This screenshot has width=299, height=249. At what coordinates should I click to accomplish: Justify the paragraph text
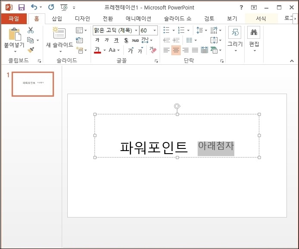(x=195, y=50)
